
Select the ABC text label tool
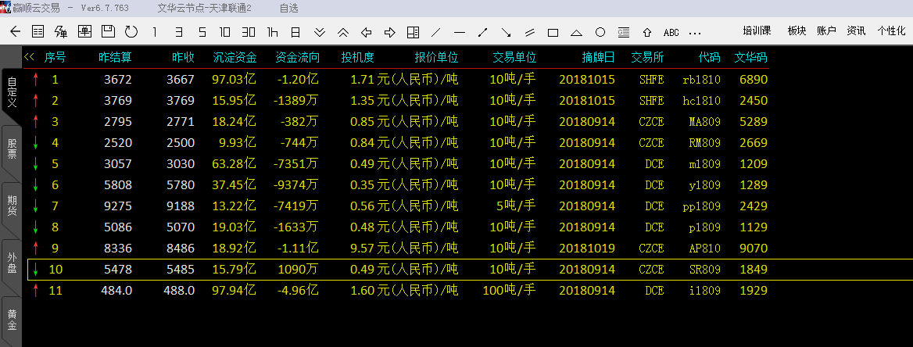671,33
